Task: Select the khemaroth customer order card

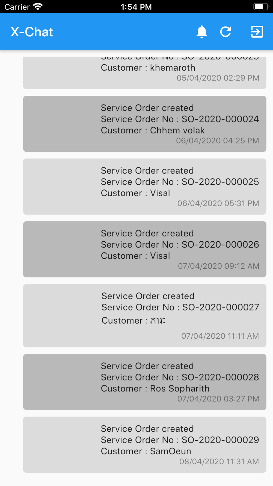Action: (x=145, y=73)
